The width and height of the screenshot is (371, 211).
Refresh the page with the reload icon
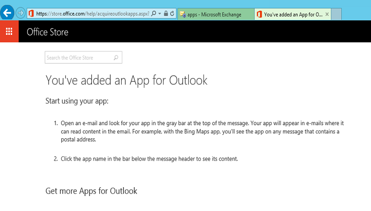pos(172,14)
